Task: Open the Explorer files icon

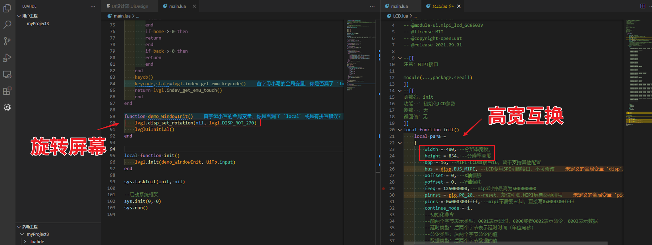Action: [x=7, y=8]
